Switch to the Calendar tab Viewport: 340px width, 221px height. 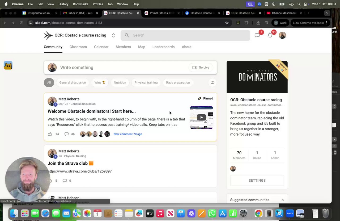[x=101, y=47]
